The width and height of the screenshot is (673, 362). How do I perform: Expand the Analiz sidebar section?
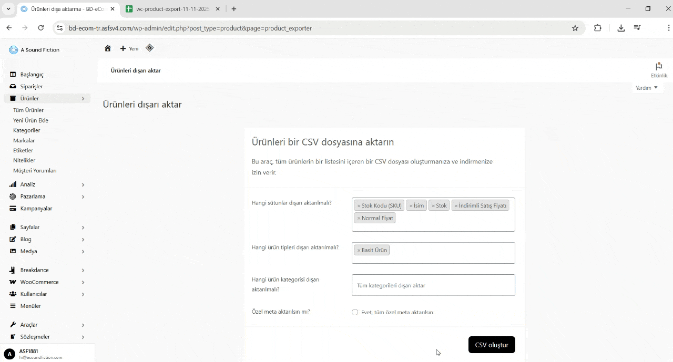[x=28, y=184]
